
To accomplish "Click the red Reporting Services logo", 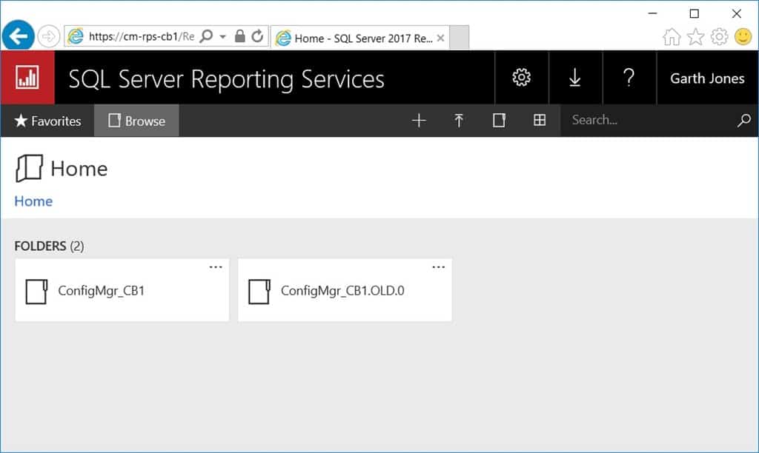I will coord(27,78).
